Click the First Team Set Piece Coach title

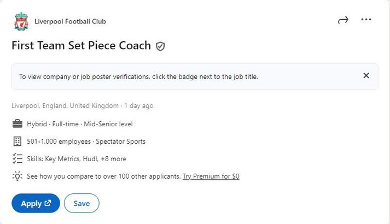81,46
